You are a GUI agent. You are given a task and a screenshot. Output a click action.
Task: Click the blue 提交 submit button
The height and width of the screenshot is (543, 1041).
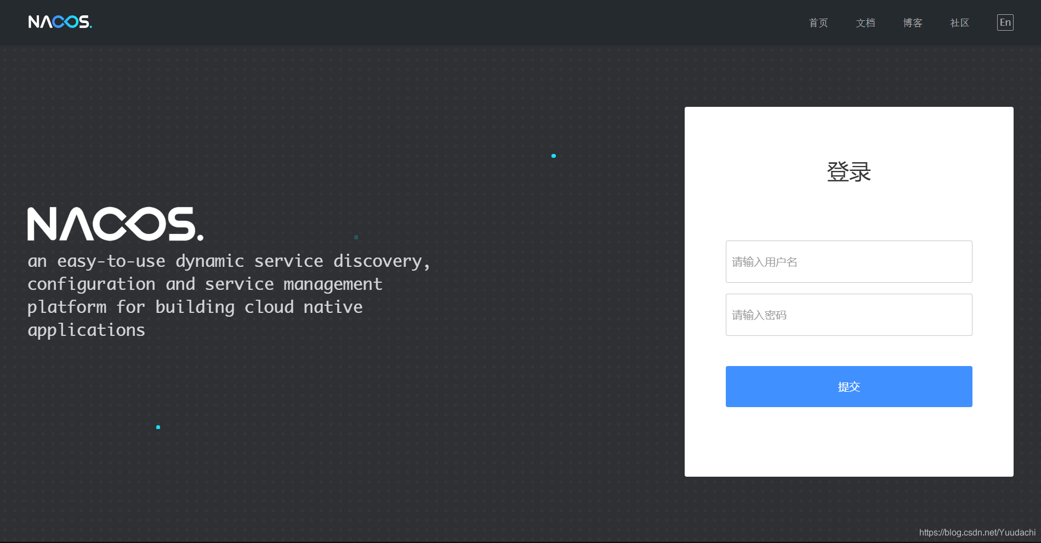pos(849,387)
